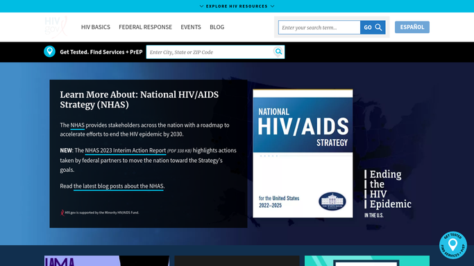Click the red ribbon icon near footer note

tap(62, 213)
